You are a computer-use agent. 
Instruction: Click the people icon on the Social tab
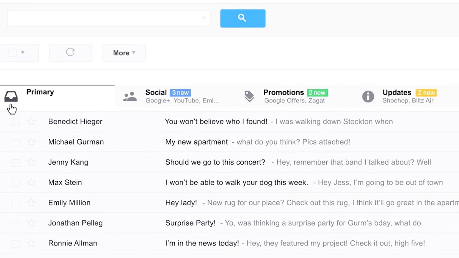pos(130,96)
